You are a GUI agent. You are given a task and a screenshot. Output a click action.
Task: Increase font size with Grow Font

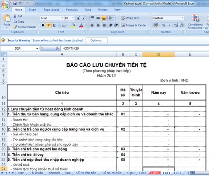click(78, 18)
